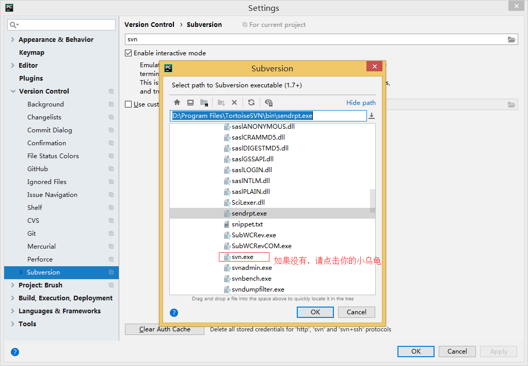Expand the Version Control section
Screen dimensions: 528x366
[x=13, y=91]
